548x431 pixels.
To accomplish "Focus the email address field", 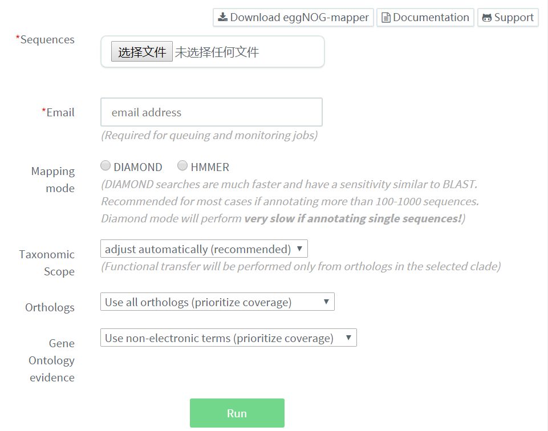I will coord(211,112).
